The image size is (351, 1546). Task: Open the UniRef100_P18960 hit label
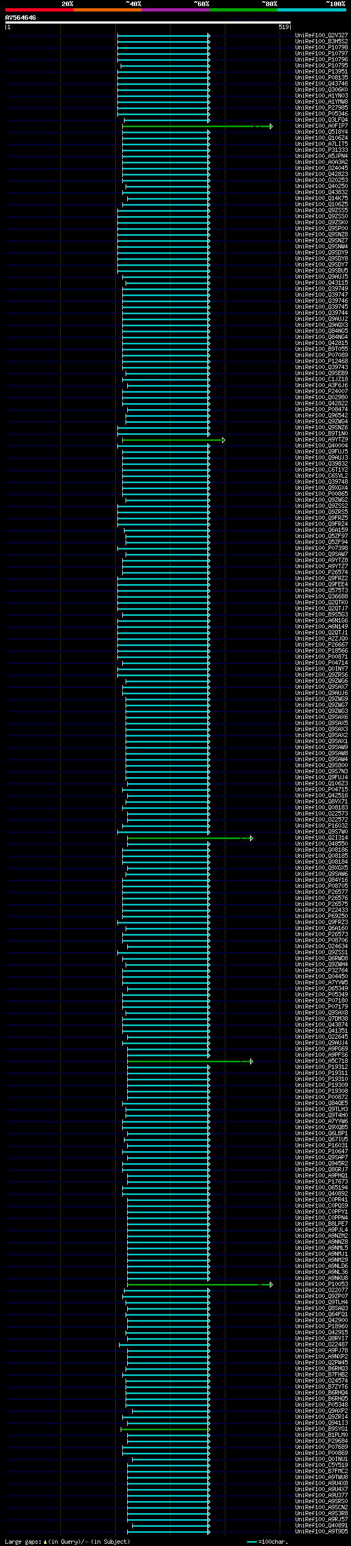pyautogui.click(x=321, y=1326)
